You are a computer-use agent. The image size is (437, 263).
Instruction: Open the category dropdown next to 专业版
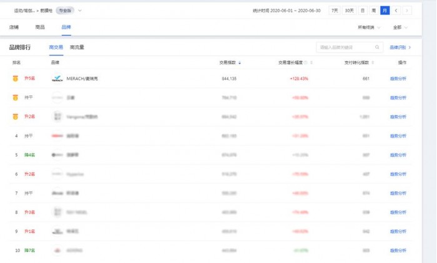pos(80,11)
